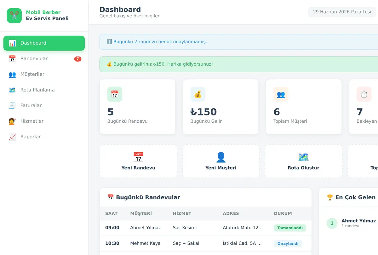
Task: Click the stopwatch icon on Bekleyen card
Action: [364, 94]
